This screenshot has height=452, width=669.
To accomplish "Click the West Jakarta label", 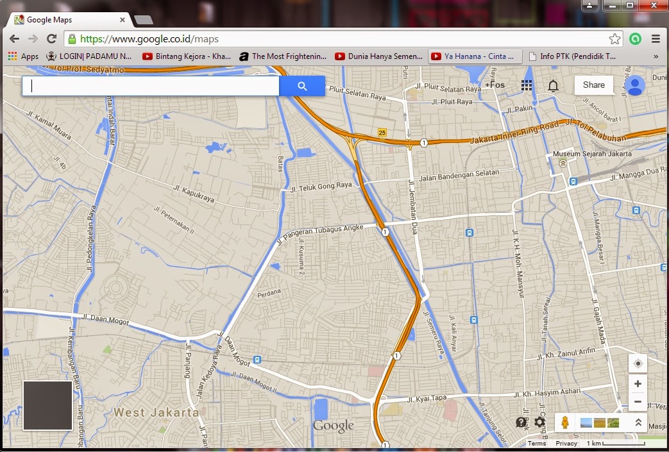I will (x=156, y=412).
